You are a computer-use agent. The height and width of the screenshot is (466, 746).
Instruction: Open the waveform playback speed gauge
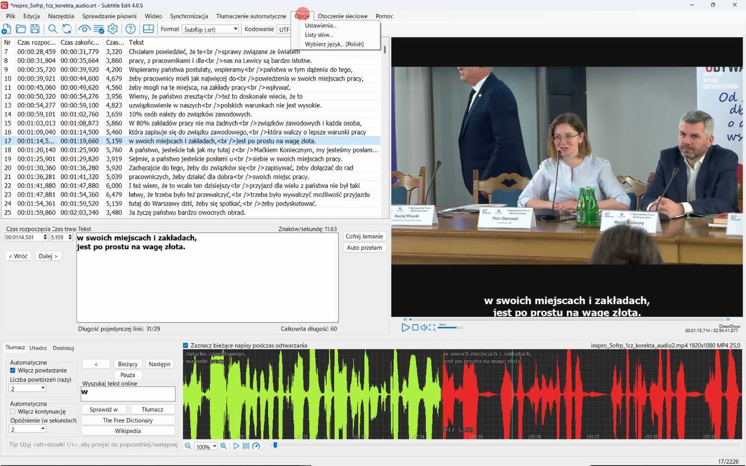[x=256, y=446]
